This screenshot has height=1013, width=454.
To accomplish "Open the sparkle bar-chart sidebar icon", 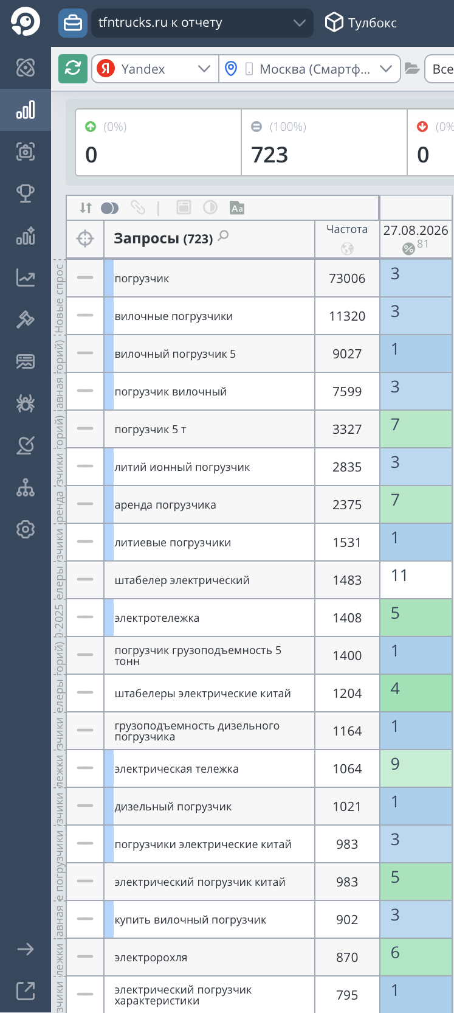I will tap(26, 235).
